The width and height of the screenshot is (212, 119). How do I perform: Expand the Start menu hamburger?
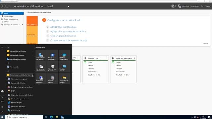point(2,47)
